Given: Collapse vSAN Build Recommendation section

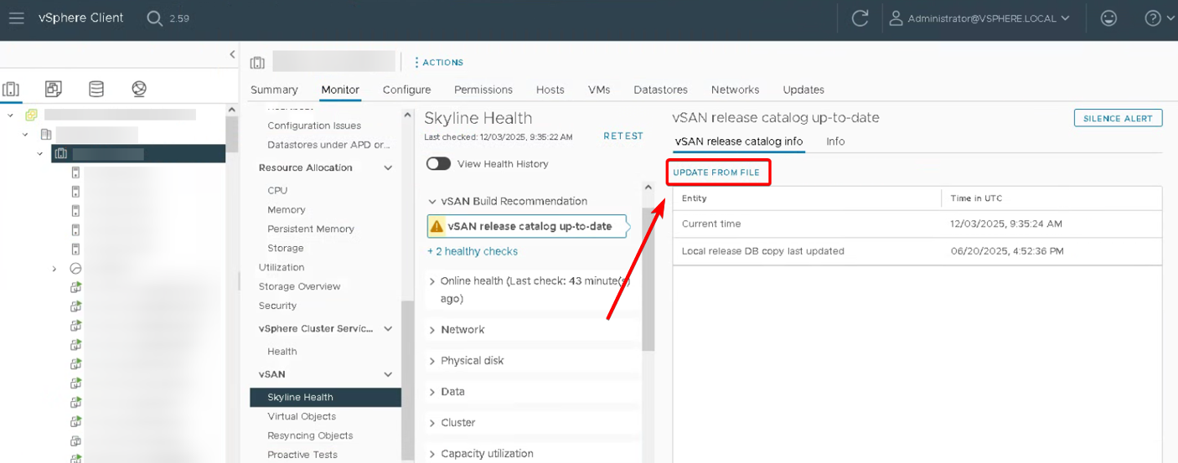Looking at the screenshot, I should coord(432,202).
